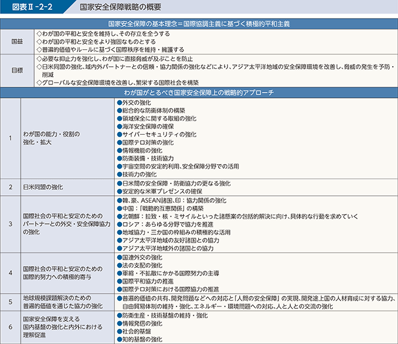Click bullet 法の支配の強化
The height and width of the screenshot is (344, 398).
click(x=140, y=265)
